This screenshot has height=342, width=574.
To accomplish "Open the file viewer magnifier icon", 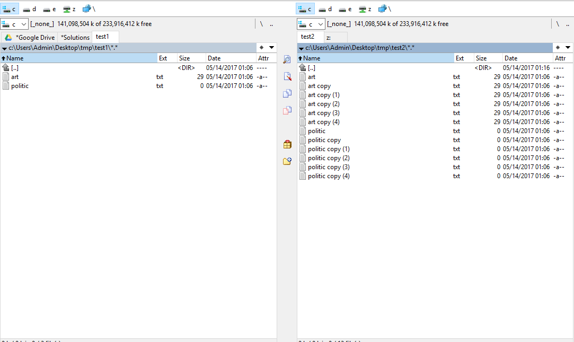I will [x=287, y=59].
